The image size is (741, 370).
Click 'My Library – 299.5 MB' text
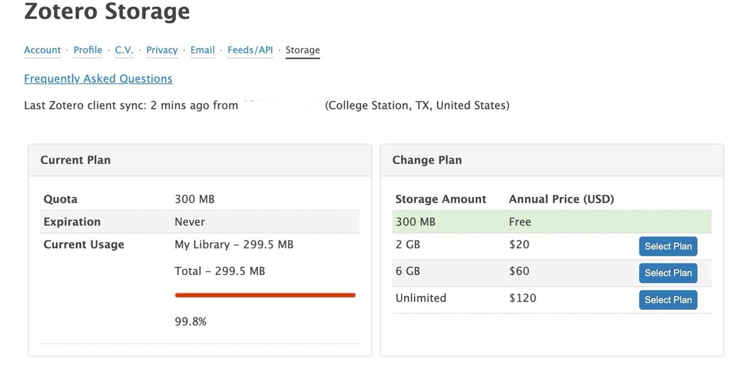tap(234, 244)
